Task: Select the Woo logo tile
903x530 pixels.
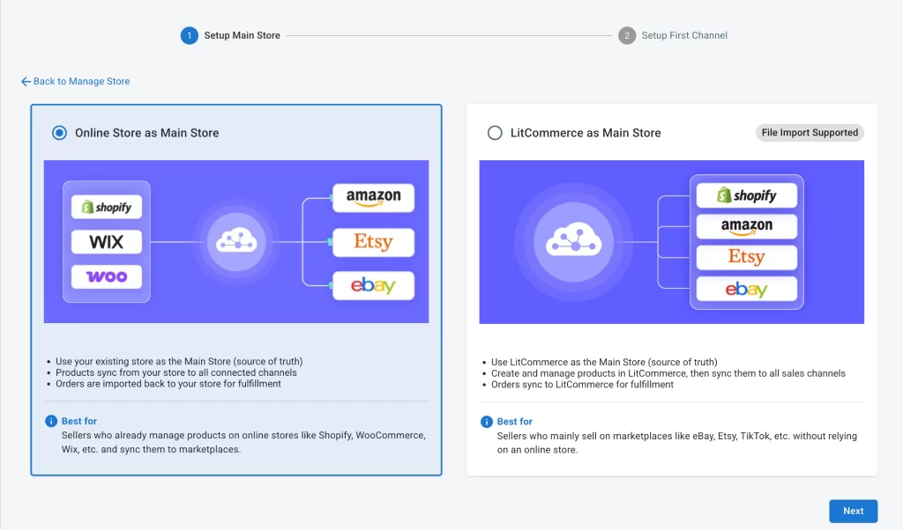Action: click(107, 277)
